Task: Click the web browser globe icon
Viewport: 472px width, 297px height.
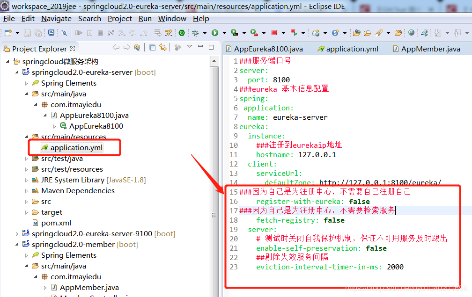Action: pyautogui.click(x=411, y=32)
